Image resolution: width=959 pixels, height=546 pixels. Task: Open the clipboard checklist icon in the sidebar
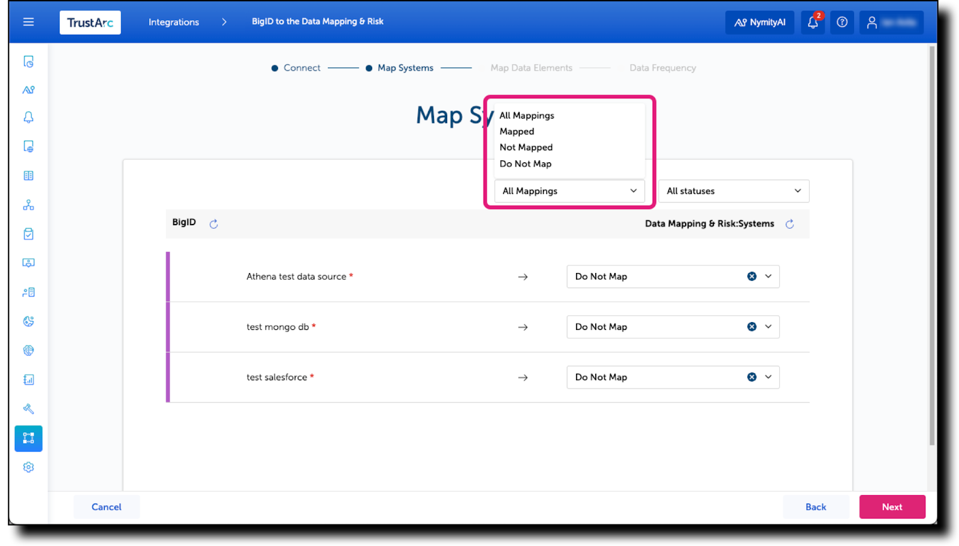(28, 233)
